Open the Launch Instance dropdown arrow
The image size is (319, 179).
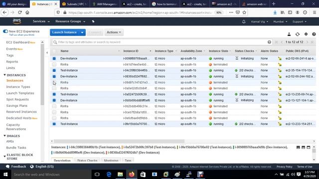tap(82, 32)
